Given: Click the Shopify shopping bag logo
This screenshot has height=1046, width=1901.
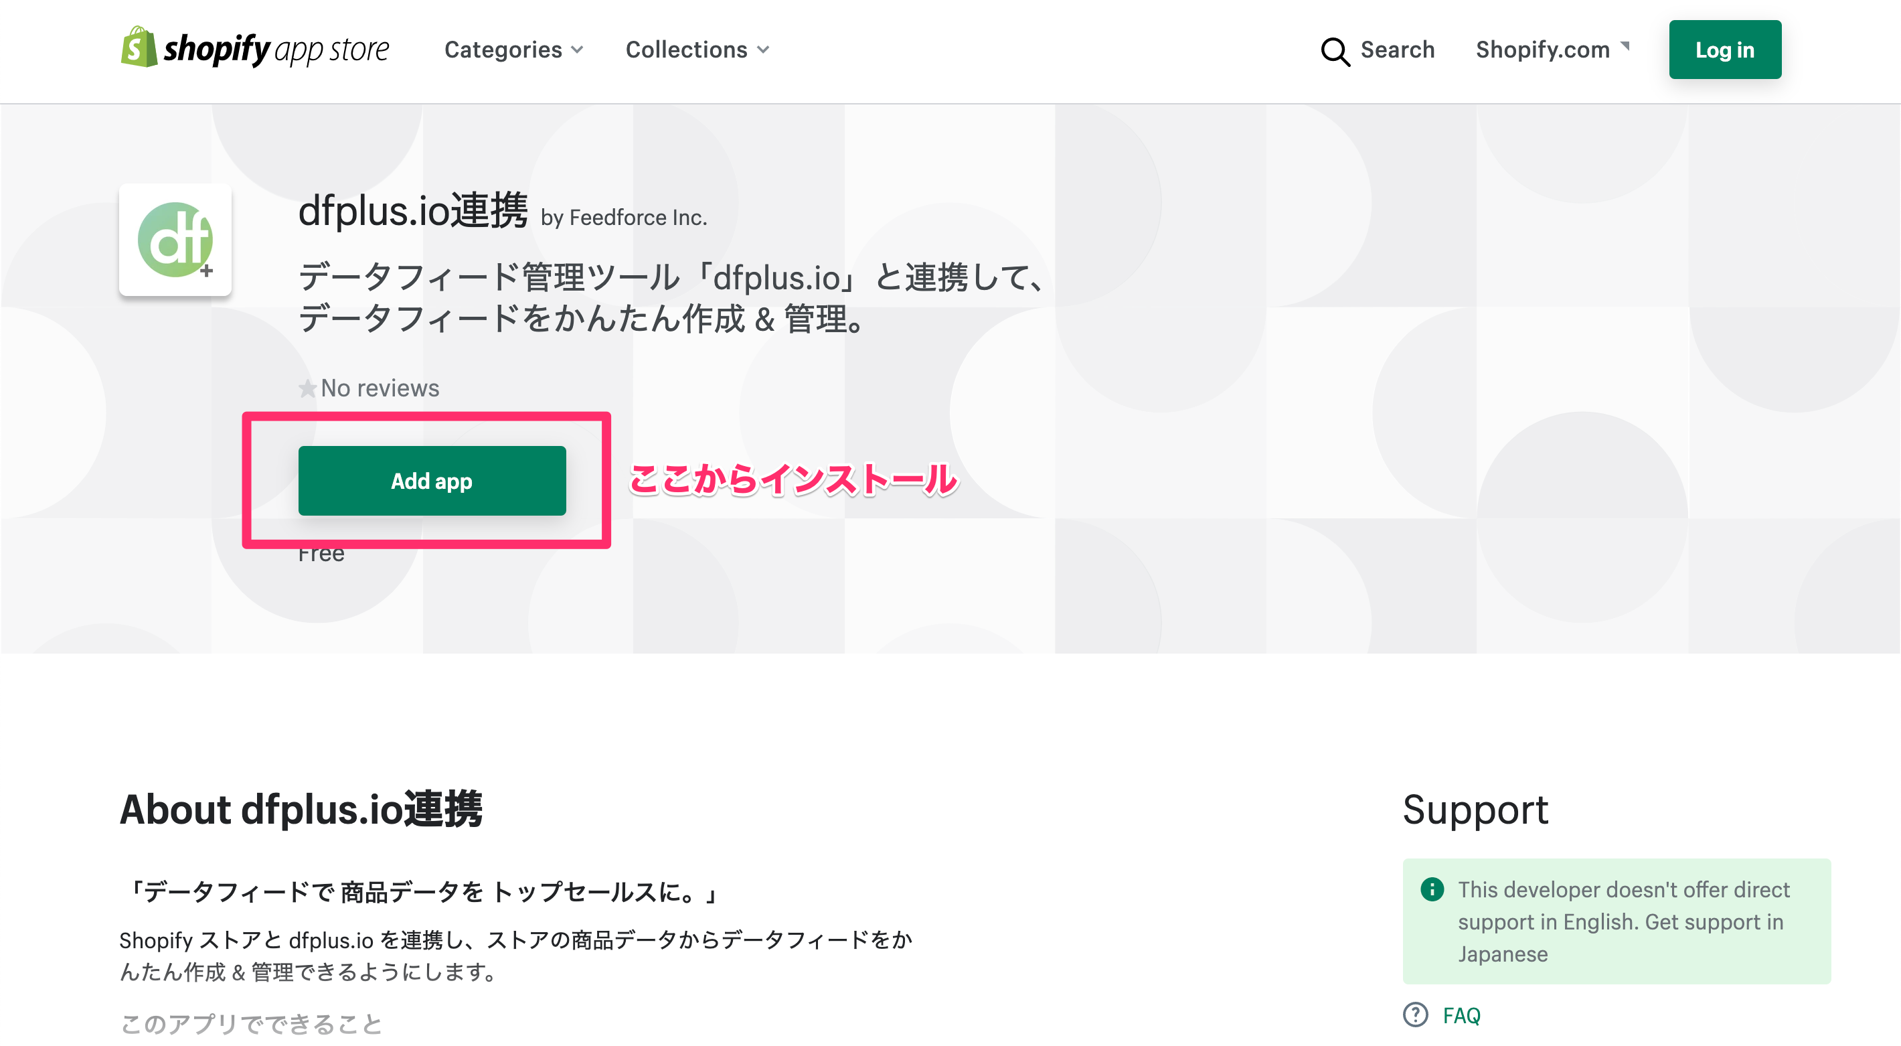Looking at the screenshot, I should [x=139, y=48].
